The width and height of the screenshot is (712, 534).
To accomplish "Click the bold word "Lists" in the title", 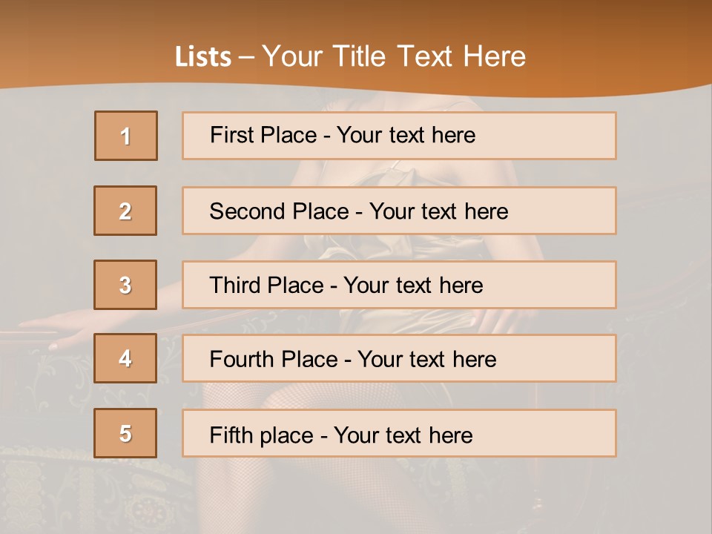I will pyautogui.click(x=202, y=57).
